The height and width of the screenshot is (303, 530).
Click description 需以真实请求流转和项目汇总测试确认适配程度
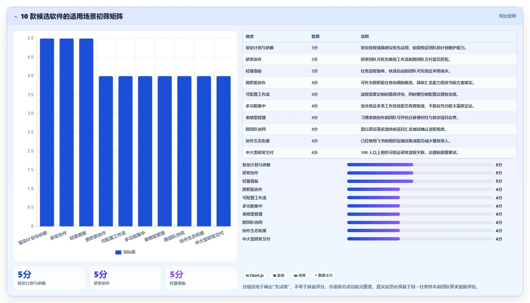[x=404, y=129]
